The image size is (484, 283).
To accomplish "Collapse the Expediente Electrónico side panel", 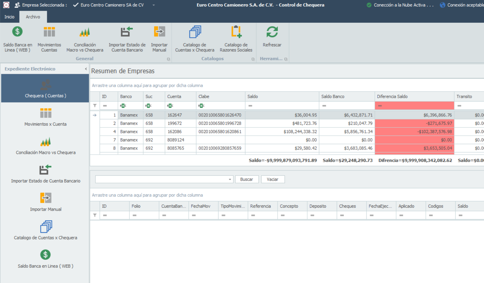I will pos(86,69).
